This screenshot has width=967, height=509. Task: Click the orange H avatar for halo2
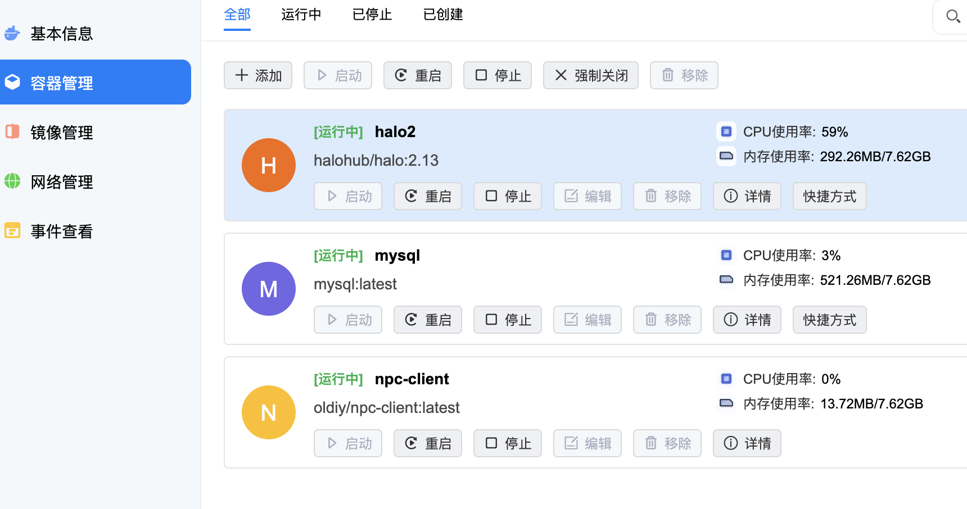pos(269,165)
